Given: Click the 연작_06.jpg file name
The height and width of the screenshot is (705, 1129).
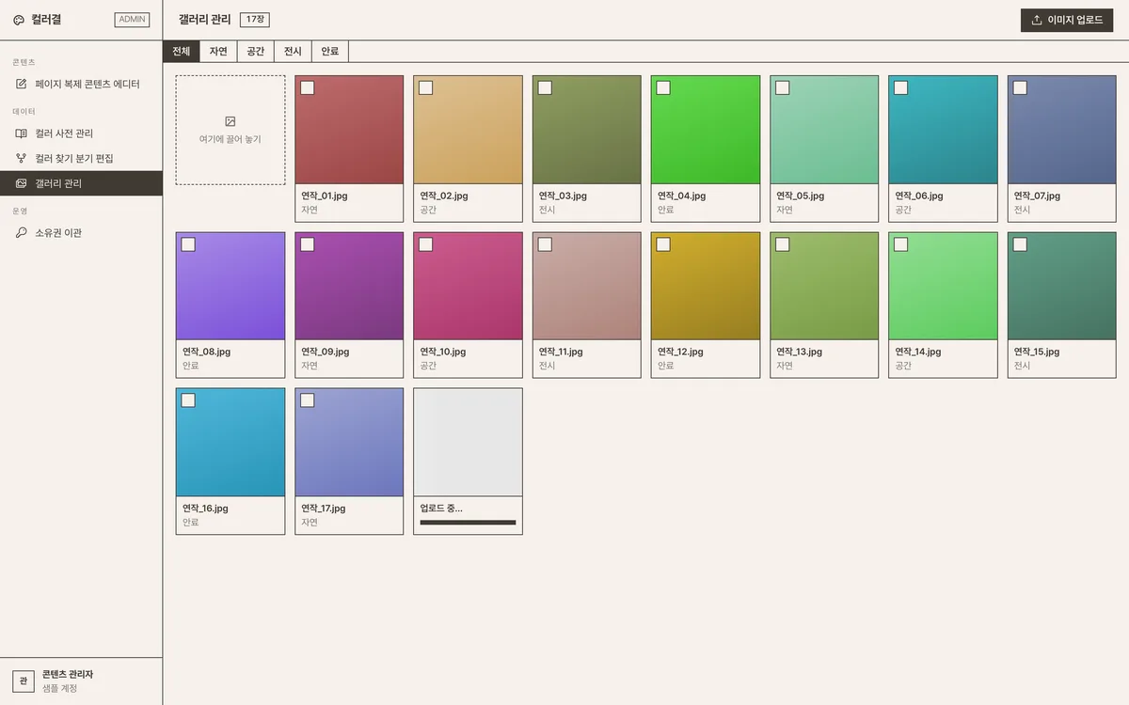Looking at the screenshot, I should 918,196.
